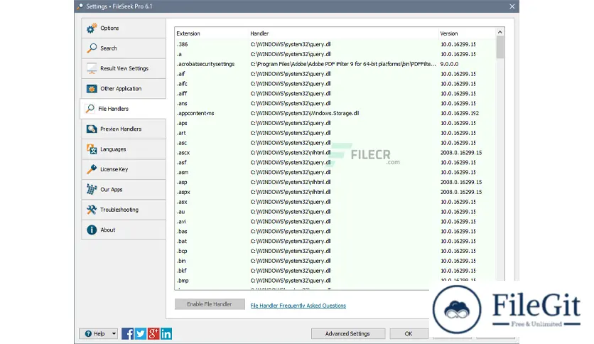Open the Google Plus icon
The image size is (594, 344).
[x=153, y=333]
